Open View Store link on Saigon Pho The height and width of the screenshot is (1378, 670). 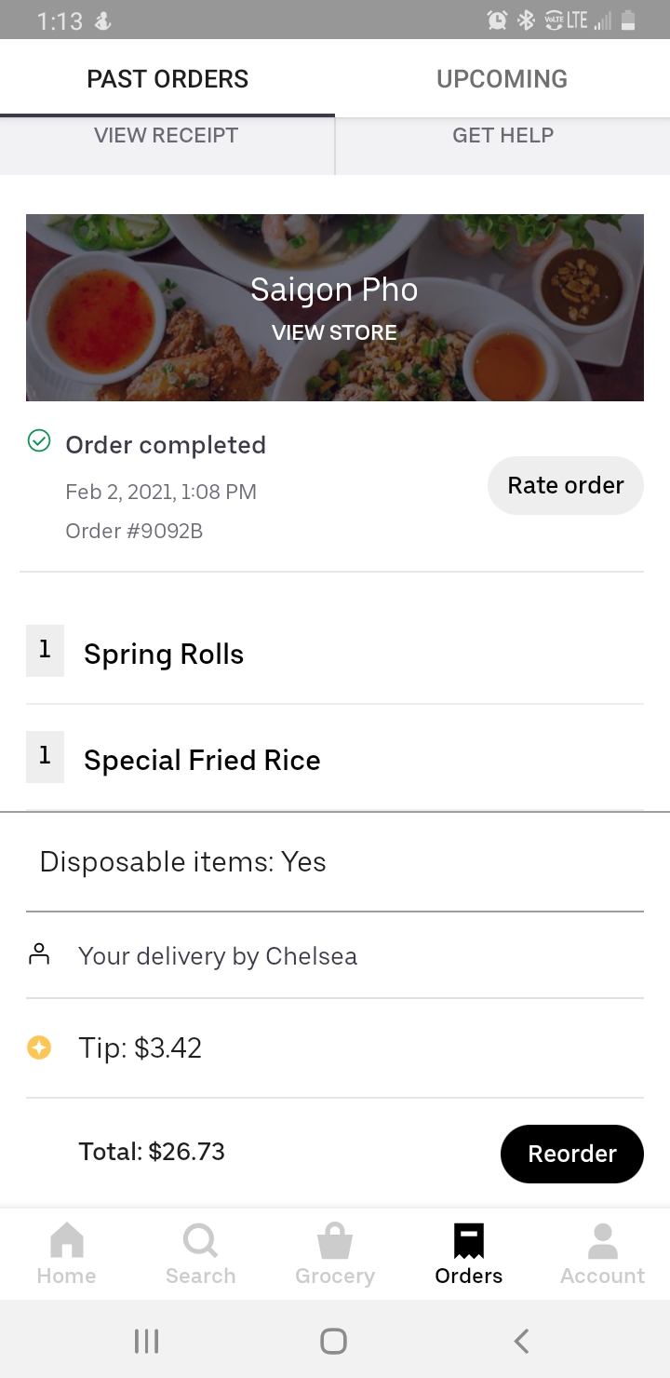click(334, 332)
